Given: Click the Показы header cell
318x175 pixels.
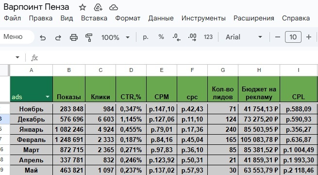Looking at the screenshot, I should click(x=69, y=89).
